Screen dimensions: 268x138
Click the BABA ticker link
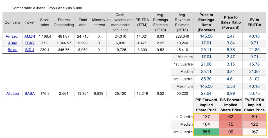click(30, 93)
